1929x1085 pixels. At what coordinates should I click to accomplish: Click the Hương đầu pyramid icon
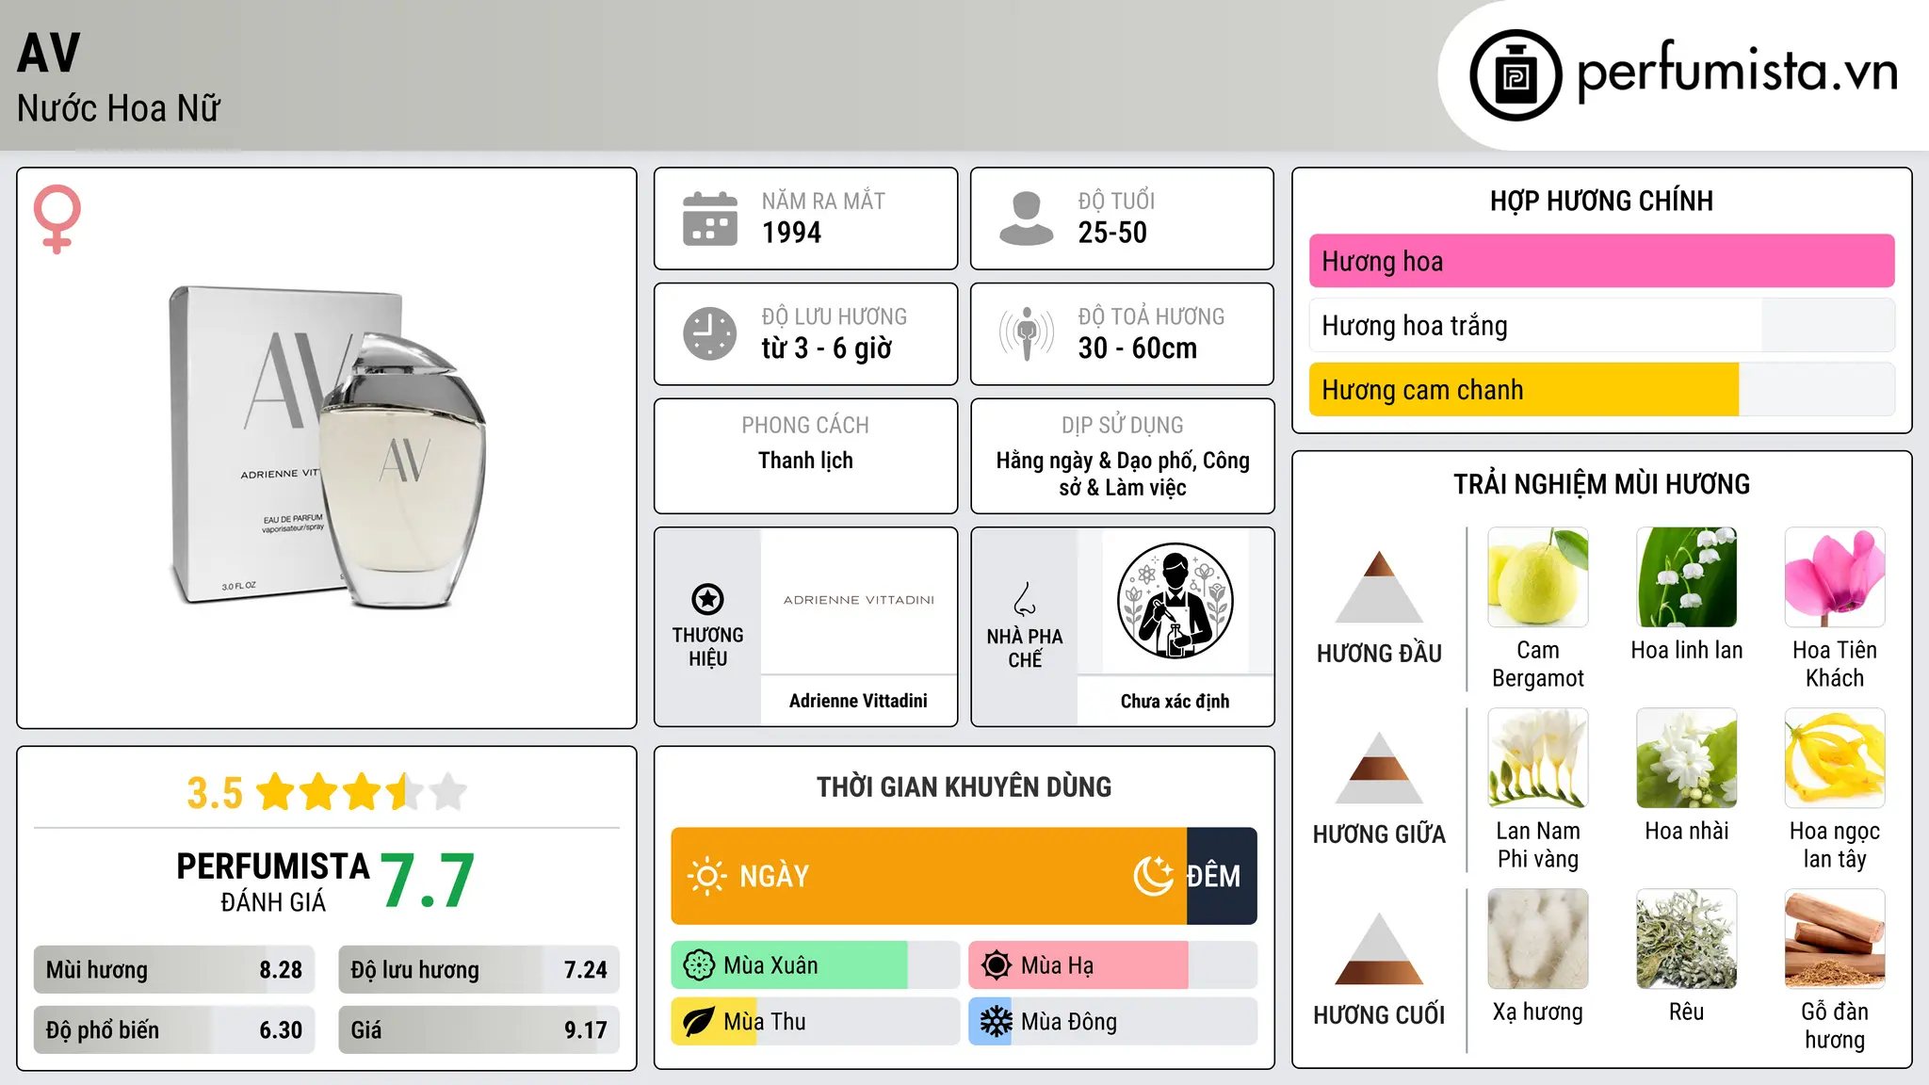[1380, 587]
